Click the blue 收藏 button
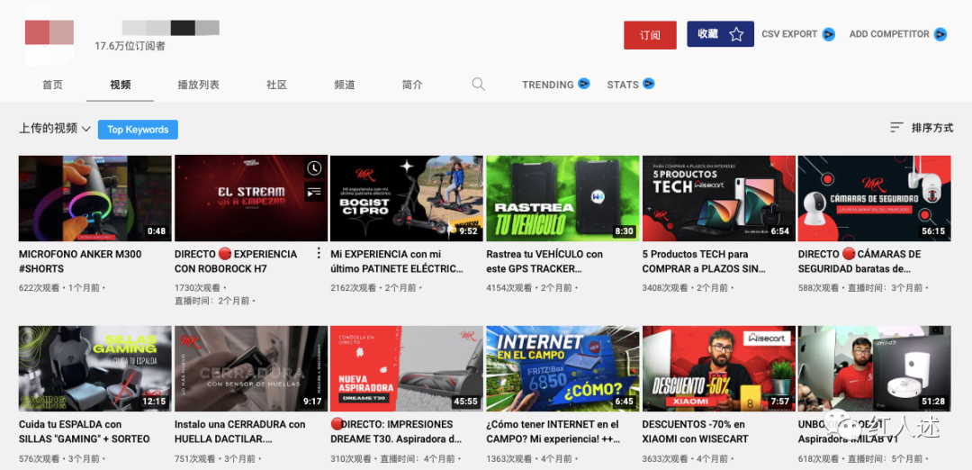This screenshot has width=972, height=470. [x=720, y=34]
